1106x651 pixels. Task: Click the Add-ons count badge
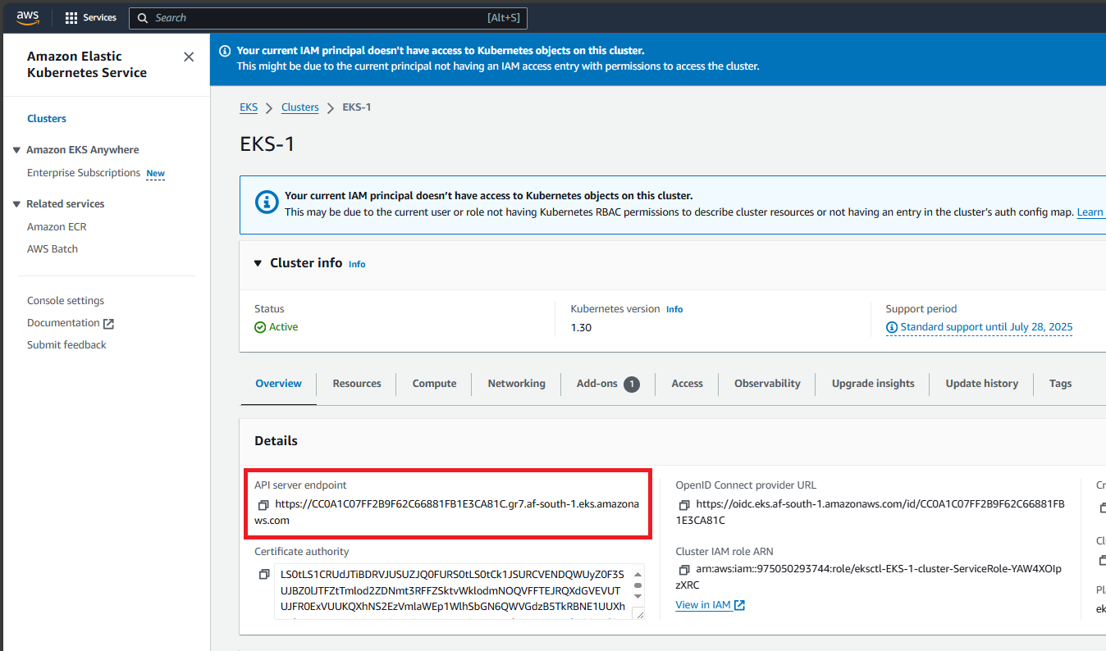click(631, 384)
